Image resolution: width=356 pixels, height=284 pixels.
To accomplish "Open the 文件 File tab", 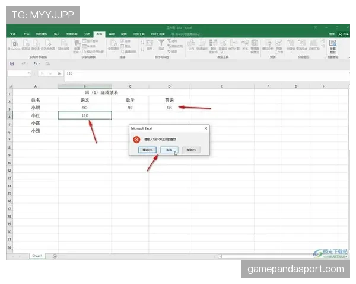I will [x=13, y=34].
